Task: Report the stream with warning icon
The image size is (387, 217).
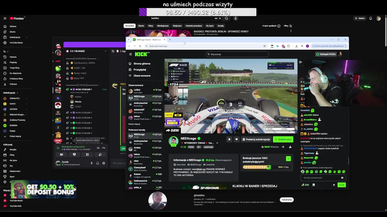Action: [290, 147]
